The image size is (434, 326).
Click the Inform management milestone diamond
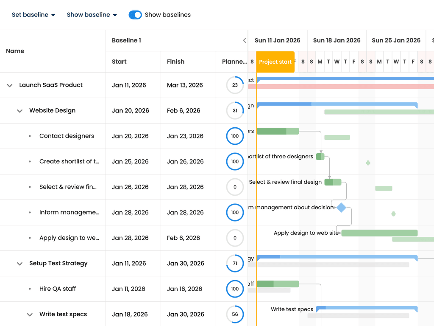point(341,207)
